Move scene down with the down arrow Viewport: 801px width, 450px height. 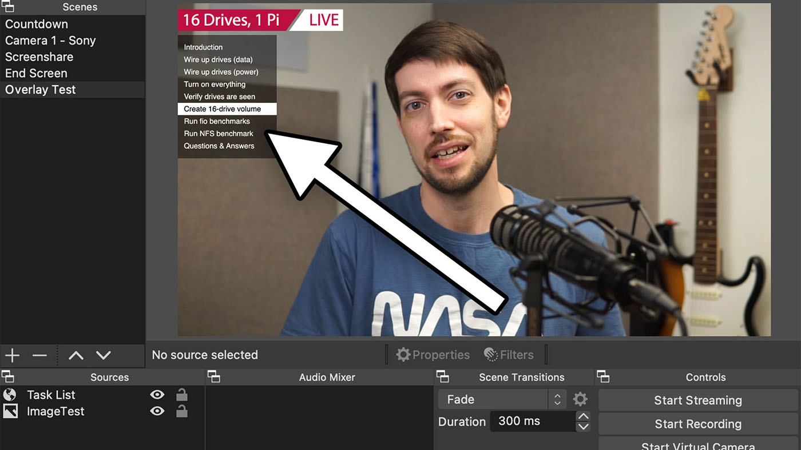click(x=103, y=355)
